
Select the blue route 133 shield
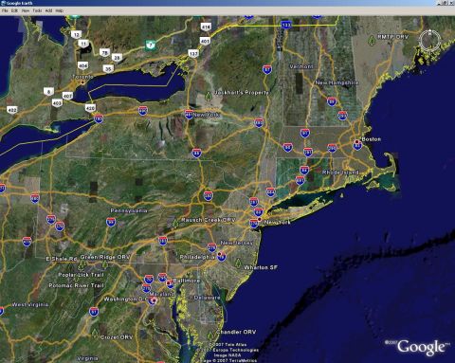[286, 25]
